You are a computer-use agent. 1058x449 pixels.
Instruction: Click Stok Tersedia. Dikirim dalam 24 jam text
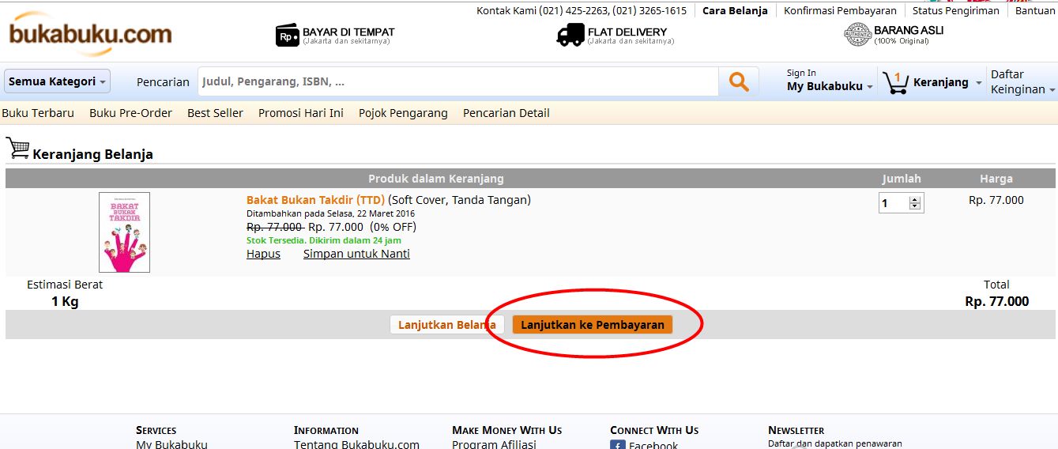(x=324, y=240)
